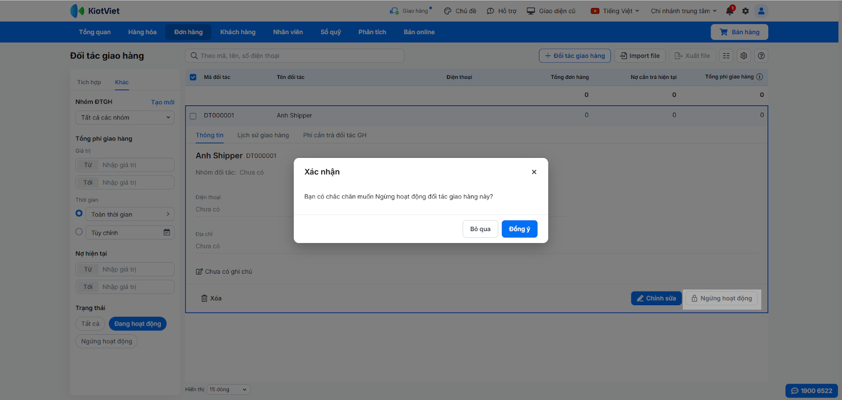The height and width of the screenshot is (400, 842).
Task: Confirm with Đồng ý button
Action: click(519, 229)
